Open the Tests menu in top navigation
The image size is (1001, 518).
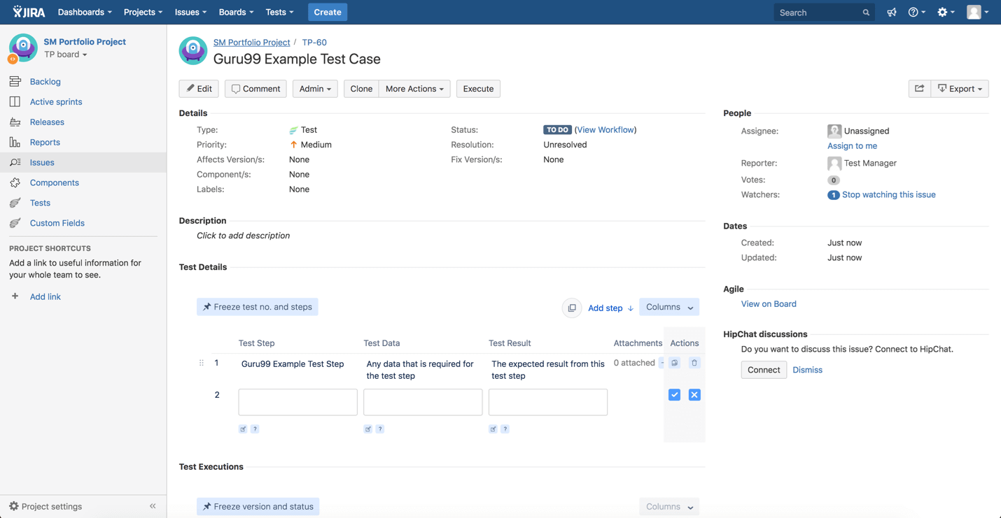click(279, 13)
